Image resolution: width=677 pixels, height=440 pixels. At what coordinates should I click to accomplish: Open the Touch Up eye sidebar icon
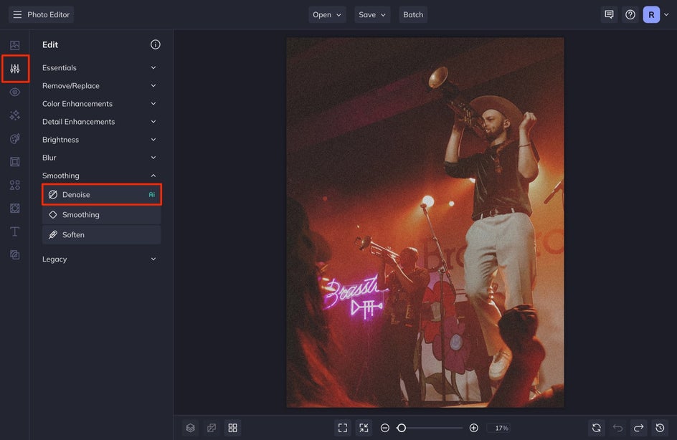tap(14, 92)
